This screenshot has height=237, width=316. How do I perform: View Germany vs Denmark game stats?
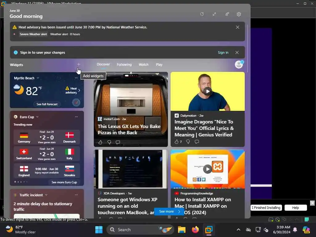(47, 142)
